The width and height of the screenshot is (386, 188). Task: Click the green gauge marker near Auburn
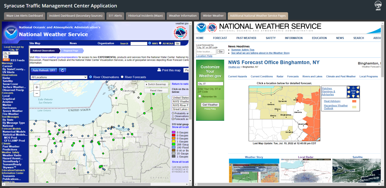[x=98, y=142]
